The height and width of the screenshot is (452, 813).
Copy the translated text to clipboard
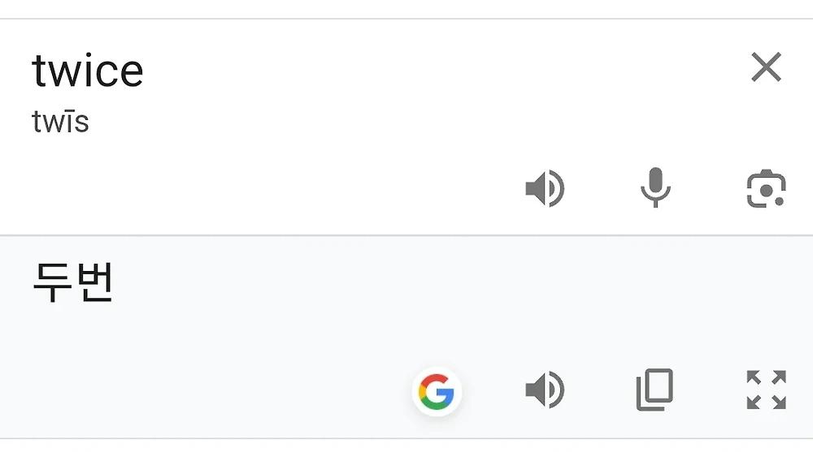click(654, 390)
